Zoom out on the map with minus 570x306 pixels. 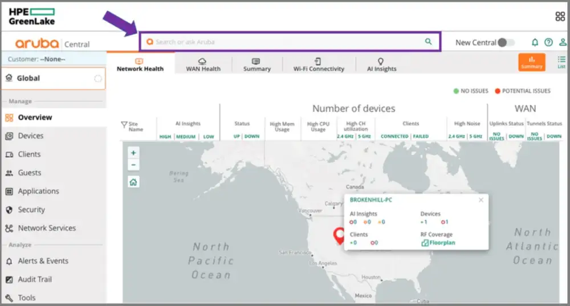click(x=133, y=165)
